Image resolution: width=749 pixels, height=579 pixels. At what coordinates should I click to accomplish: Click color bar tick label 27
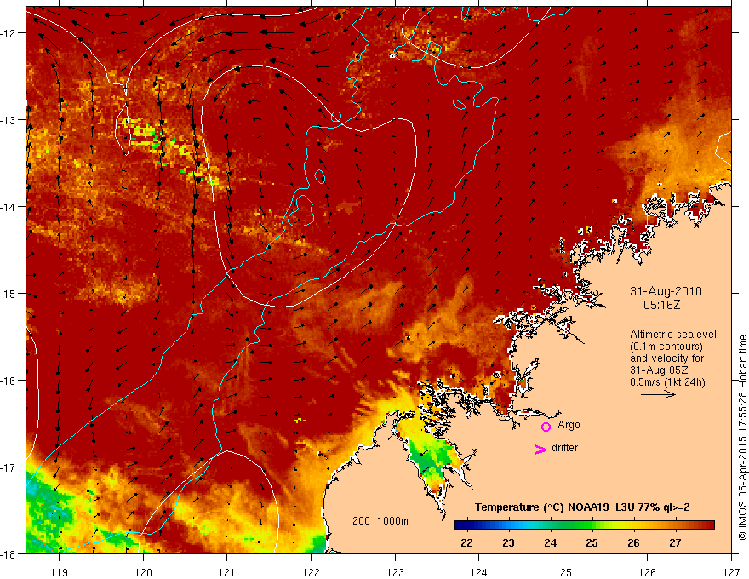pos(675,542)
